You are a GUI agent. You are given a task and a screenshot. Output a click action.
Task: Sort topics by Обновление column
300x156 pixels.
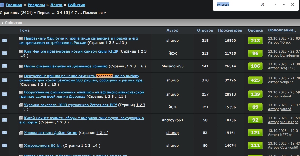(282, 30)
